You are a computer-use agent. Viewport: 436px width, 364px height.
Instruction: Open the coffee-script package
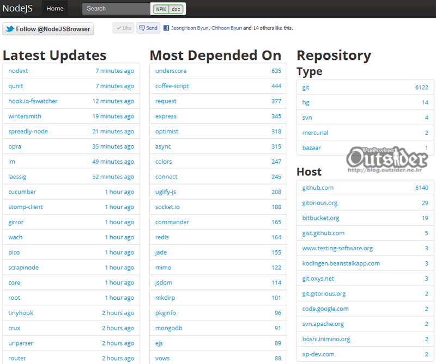172,86
